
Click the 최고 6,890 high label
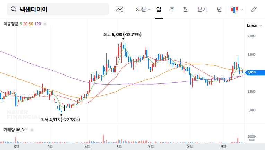(122, 34)
